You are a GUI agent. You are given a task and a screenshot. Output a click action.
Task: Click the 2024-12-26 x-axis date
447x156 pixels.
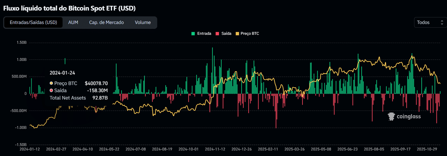242,149
